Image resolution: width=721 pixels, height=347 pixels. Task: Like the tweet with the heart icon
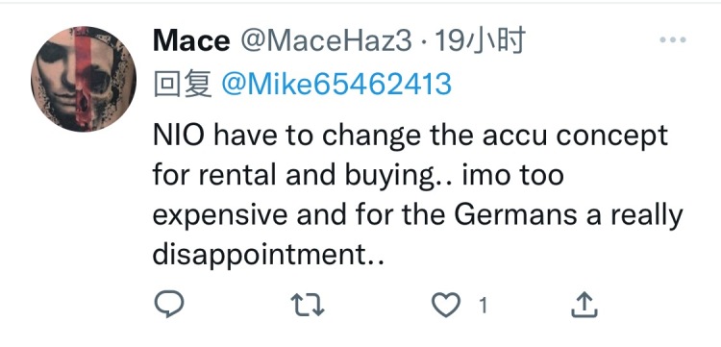tap(446, 305)
